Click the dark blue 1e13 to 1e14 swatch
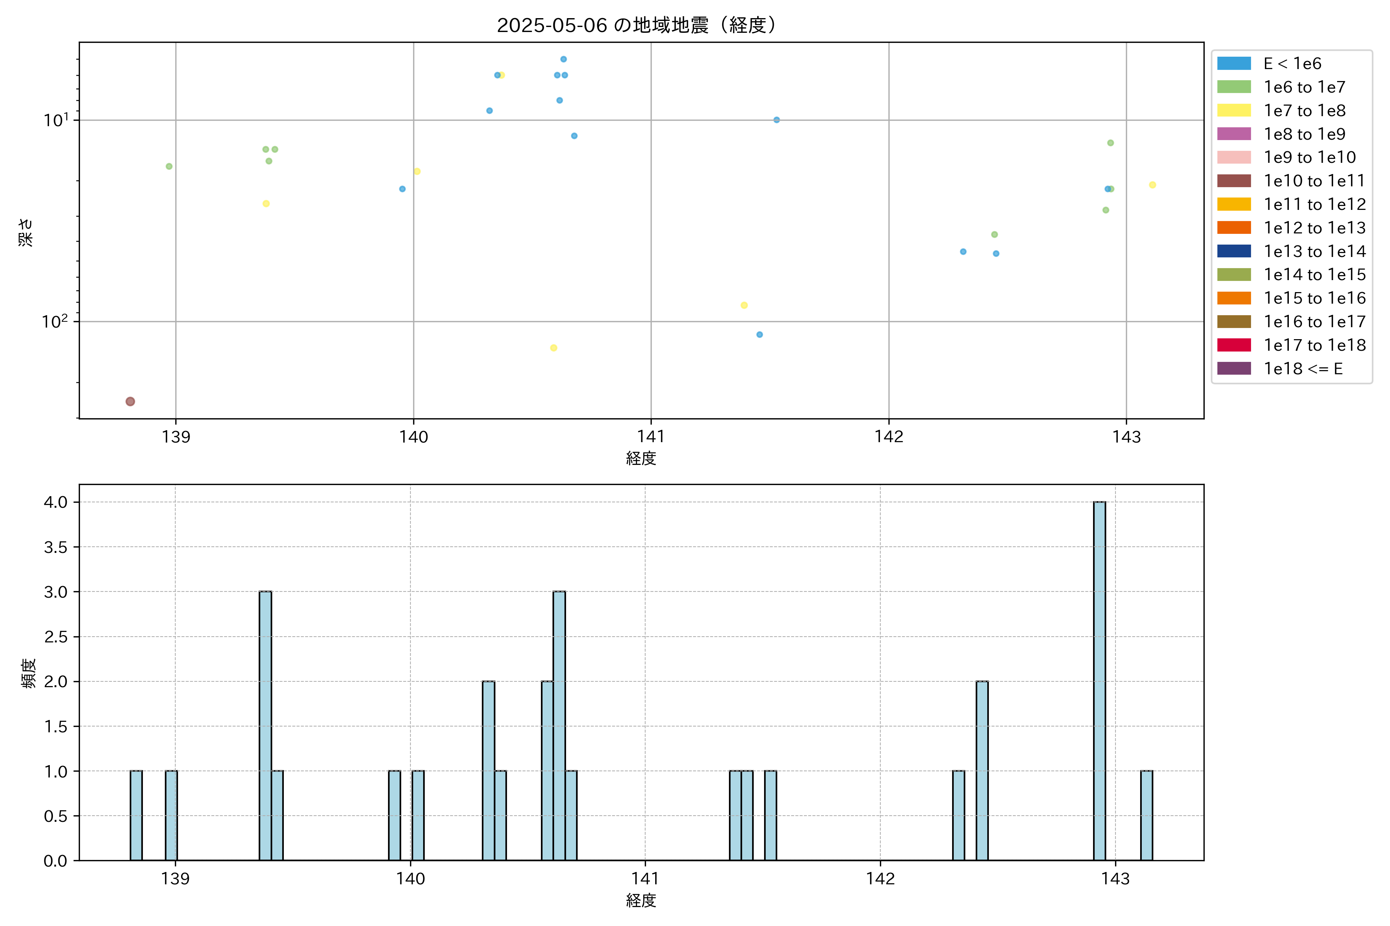The width and height of the screenshot is (1390, 926). (1233, 251)
